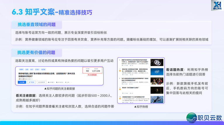The width and height of the screenshot is (224, 125).
Task: Click the line 示例：在知乎问题界面查看关注者
Action: (65, 106)
